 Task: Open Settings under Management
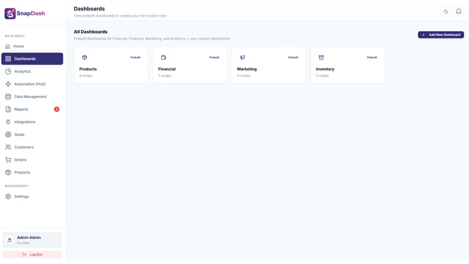pos(32,197)
